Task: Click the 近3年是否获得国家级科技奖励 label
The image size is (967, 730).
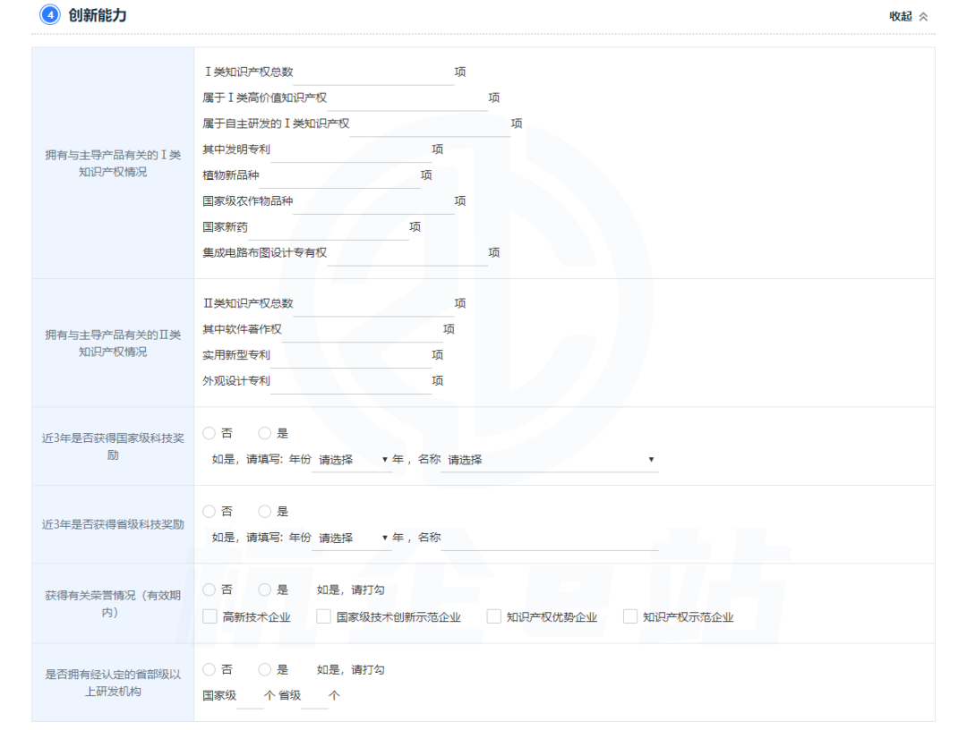Action: [x=113, y=446]
